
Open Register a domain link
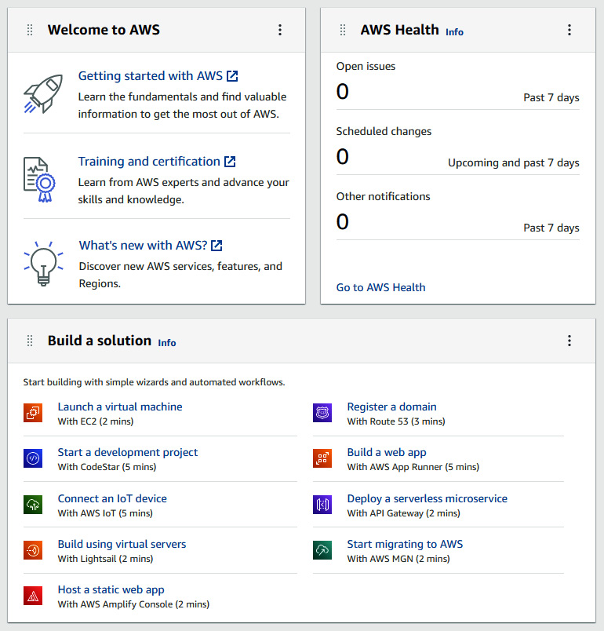coord(391,407)
